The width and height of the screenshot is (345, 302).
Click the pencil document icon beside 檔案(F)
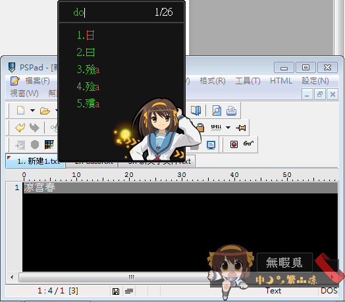15,81
